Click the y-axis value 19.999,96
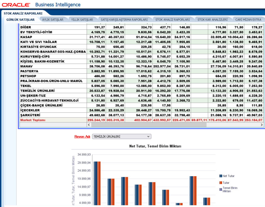 [84, 179]
